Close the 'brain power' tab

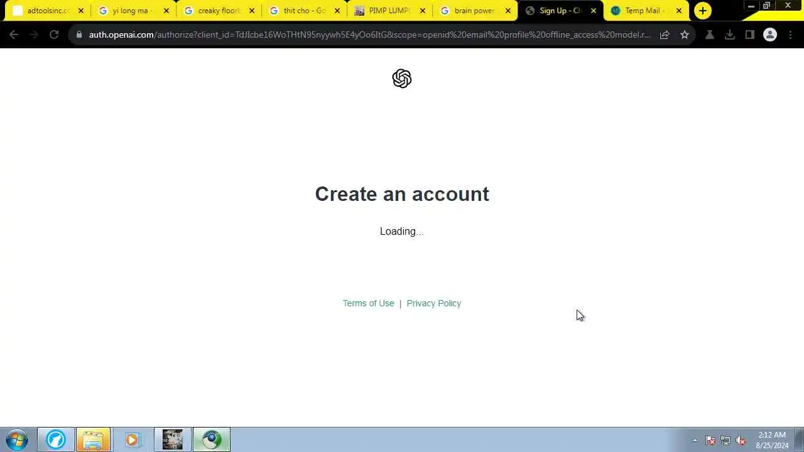pyautogui.click(x=508, y=11)
